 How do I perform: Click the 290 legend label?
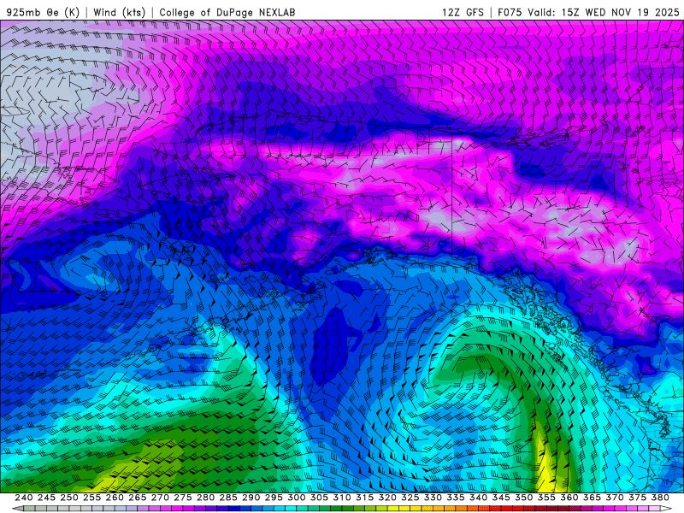click(251, 498)
